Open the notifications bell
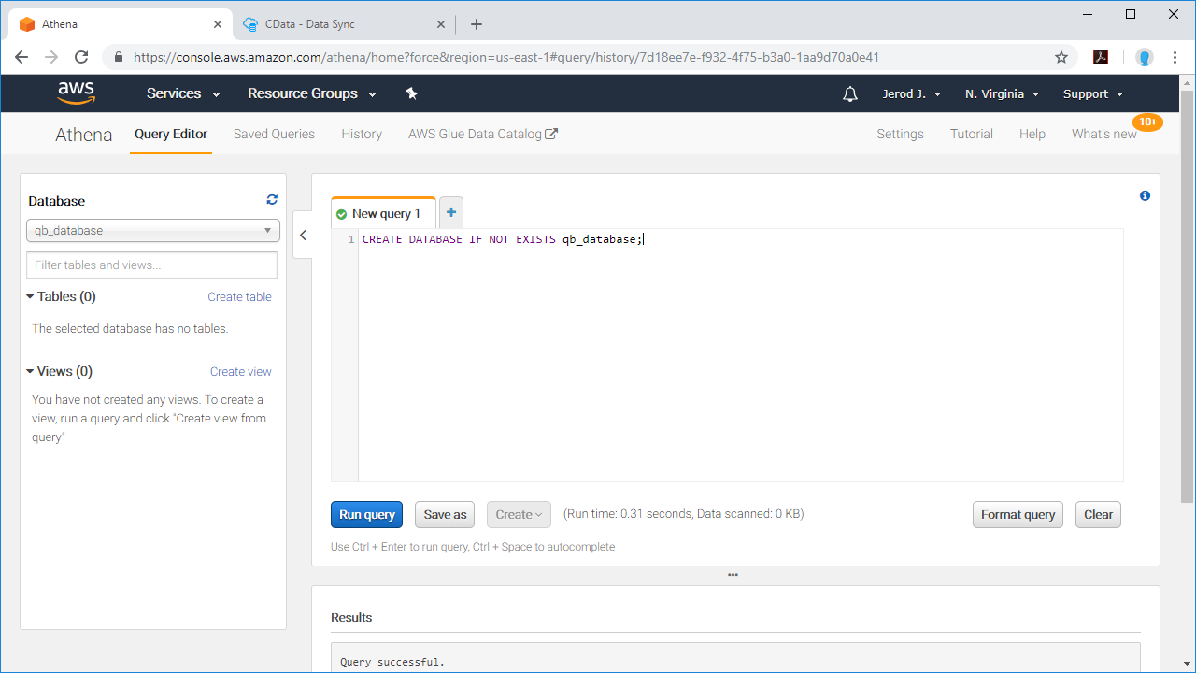Image resolution: width=1196 pixels, height=673 pixels. tap(849, 93)
